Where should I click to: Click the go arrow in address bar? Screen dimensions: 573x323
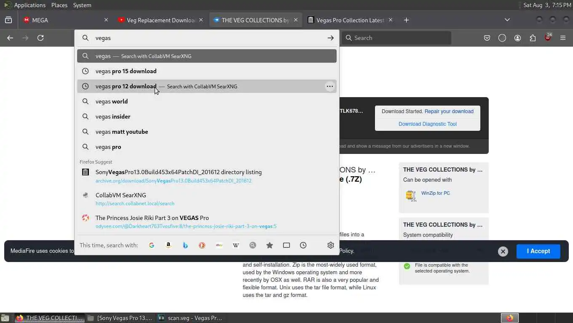click(331, 38)
